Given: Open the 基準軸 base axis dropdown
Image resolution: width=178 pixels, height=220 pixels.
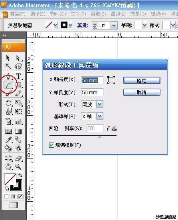Looking at the screenshot, I should click(x=100, y=116).
